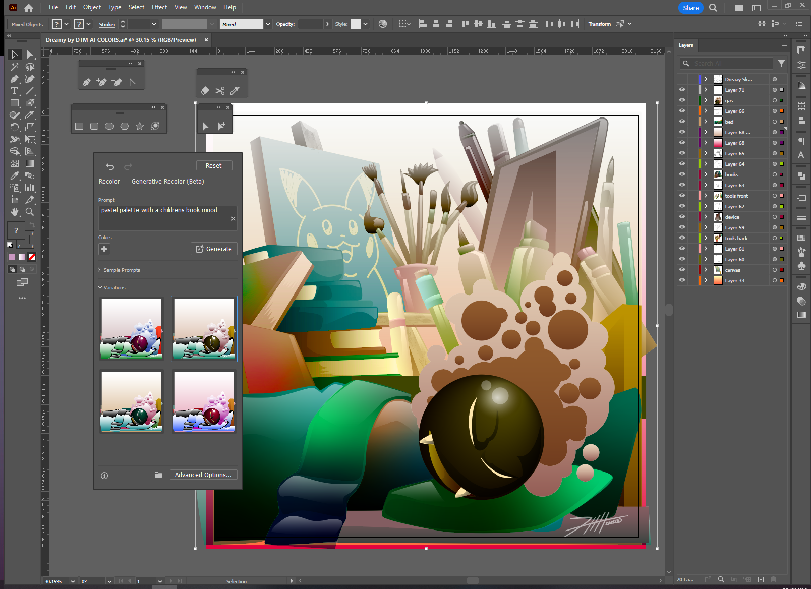
Task: Open the zoom level dropdown
Action: [x=73, y=581]
